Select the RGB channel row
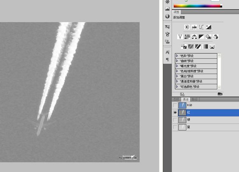 coord(206,105)
